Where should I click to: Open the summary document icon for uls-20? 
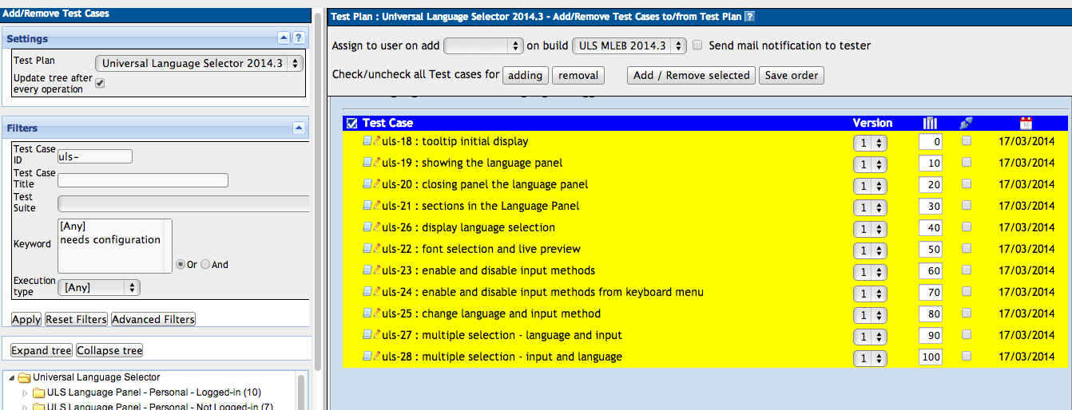click(367, 183)
